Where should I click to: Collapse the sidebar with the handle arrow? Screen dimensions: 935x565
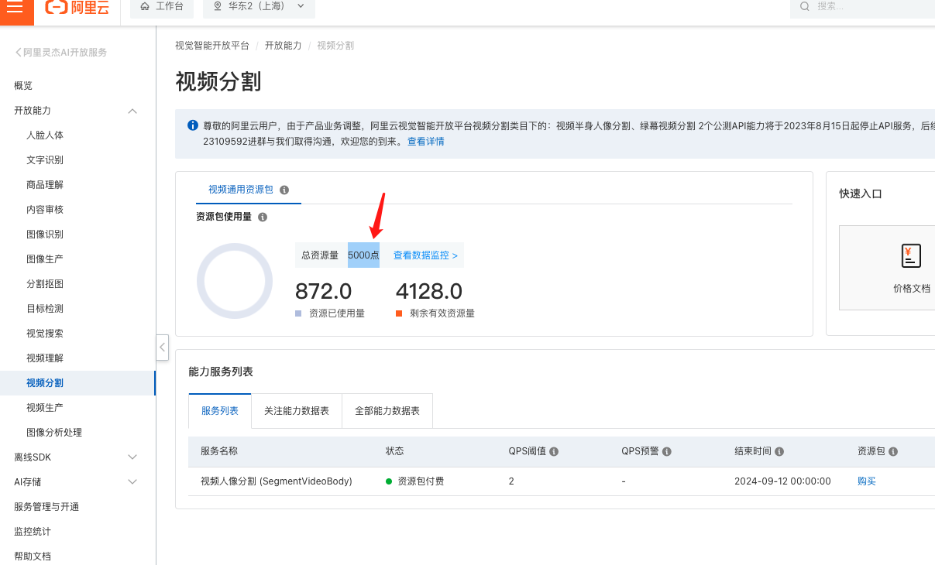point(162,348)
